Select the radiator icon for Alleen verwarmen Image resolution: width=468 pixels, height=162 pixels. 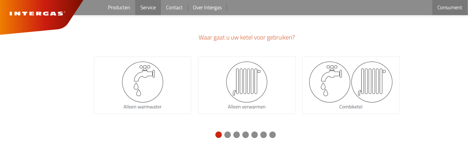point(247,82)
